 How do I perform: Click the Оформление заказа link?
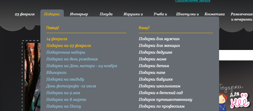[x=193, y=1]
